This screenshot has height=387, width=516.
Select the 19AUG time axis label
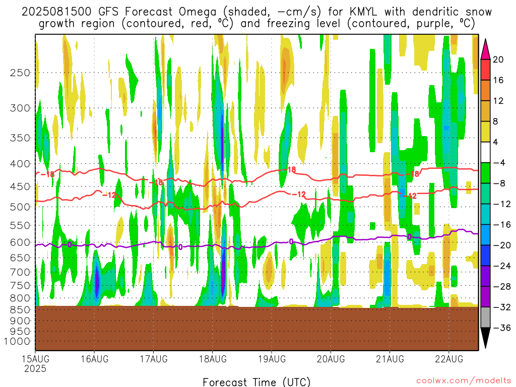[x=272, y=359]
